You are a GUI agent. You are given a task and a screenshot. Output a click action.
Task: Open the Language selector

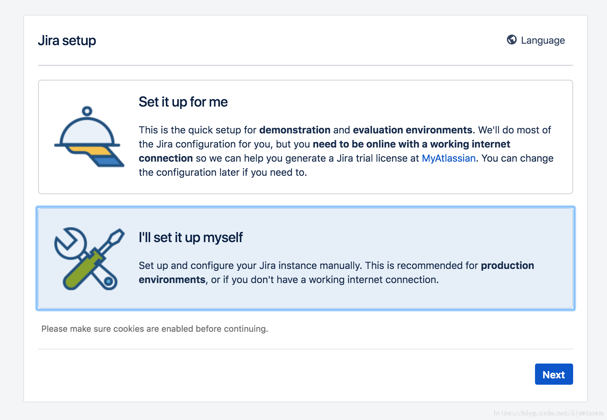tap(536, 40)
